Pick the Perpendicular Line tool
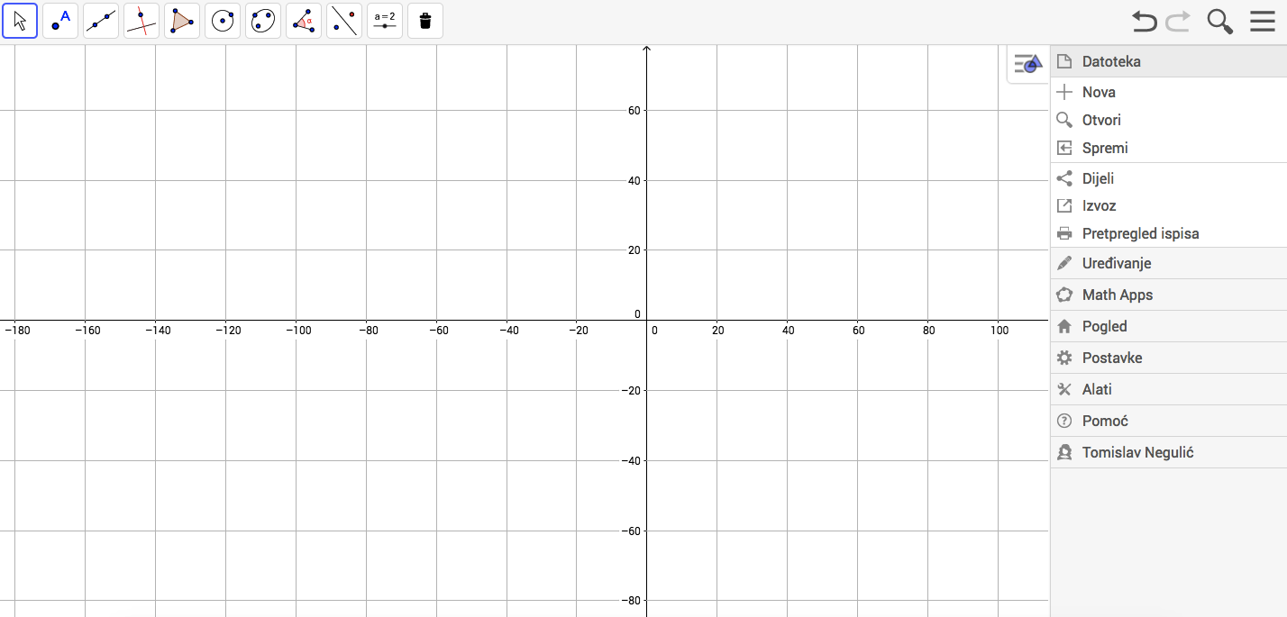This screenshot has height=617, width=1287. point(141,21)
